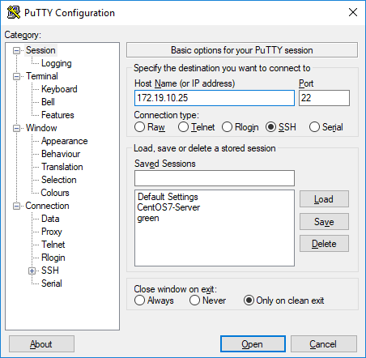
Task: Set close window on exit to Always
Action: point(139,300)
